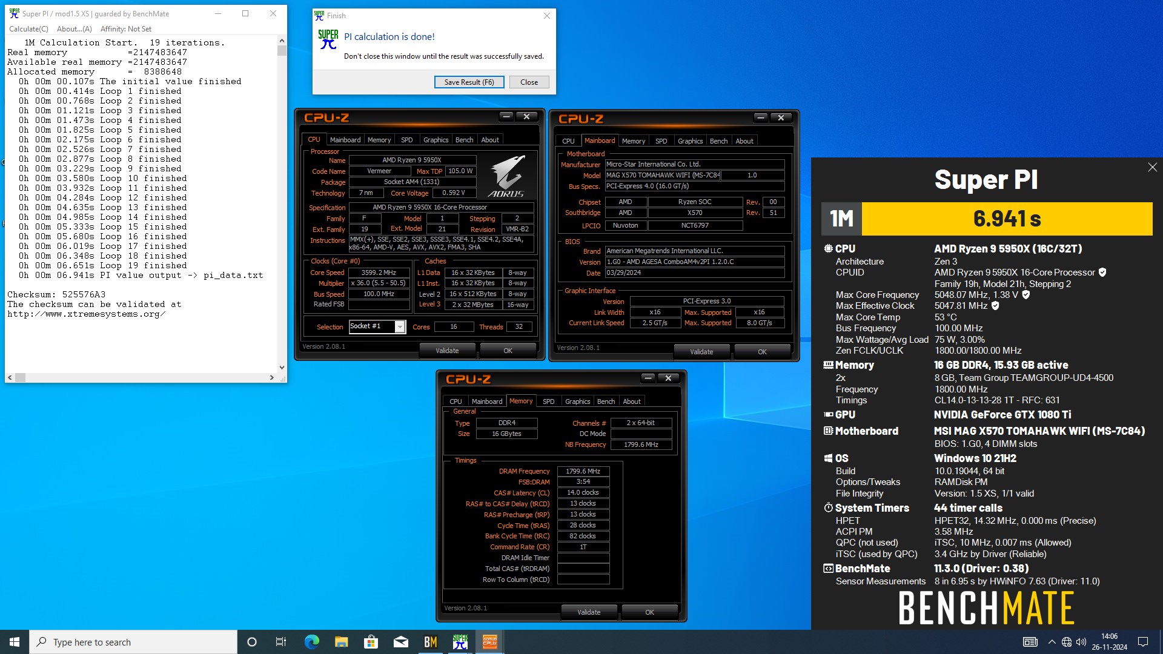Open Mail app from the taskbar

400,642
